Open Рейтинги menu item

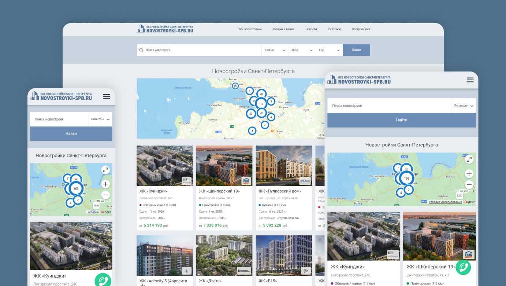tap(334, 29)
